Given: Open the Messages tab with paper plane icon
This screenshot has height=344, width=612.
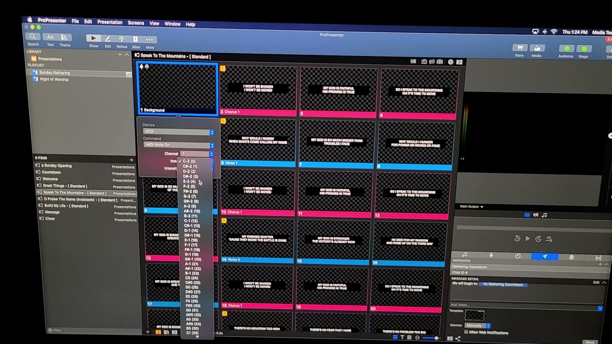Looking at the screenshot, I should coord(545,257).
